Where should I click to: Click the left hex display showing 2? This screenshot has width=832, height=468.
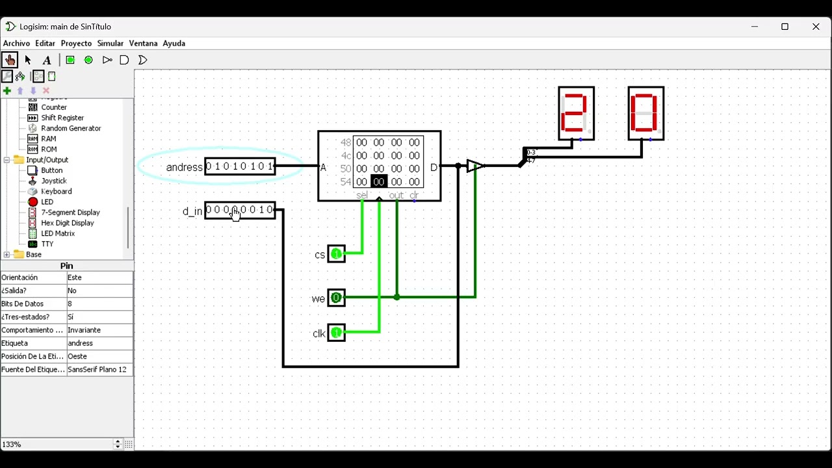[576, 113]
